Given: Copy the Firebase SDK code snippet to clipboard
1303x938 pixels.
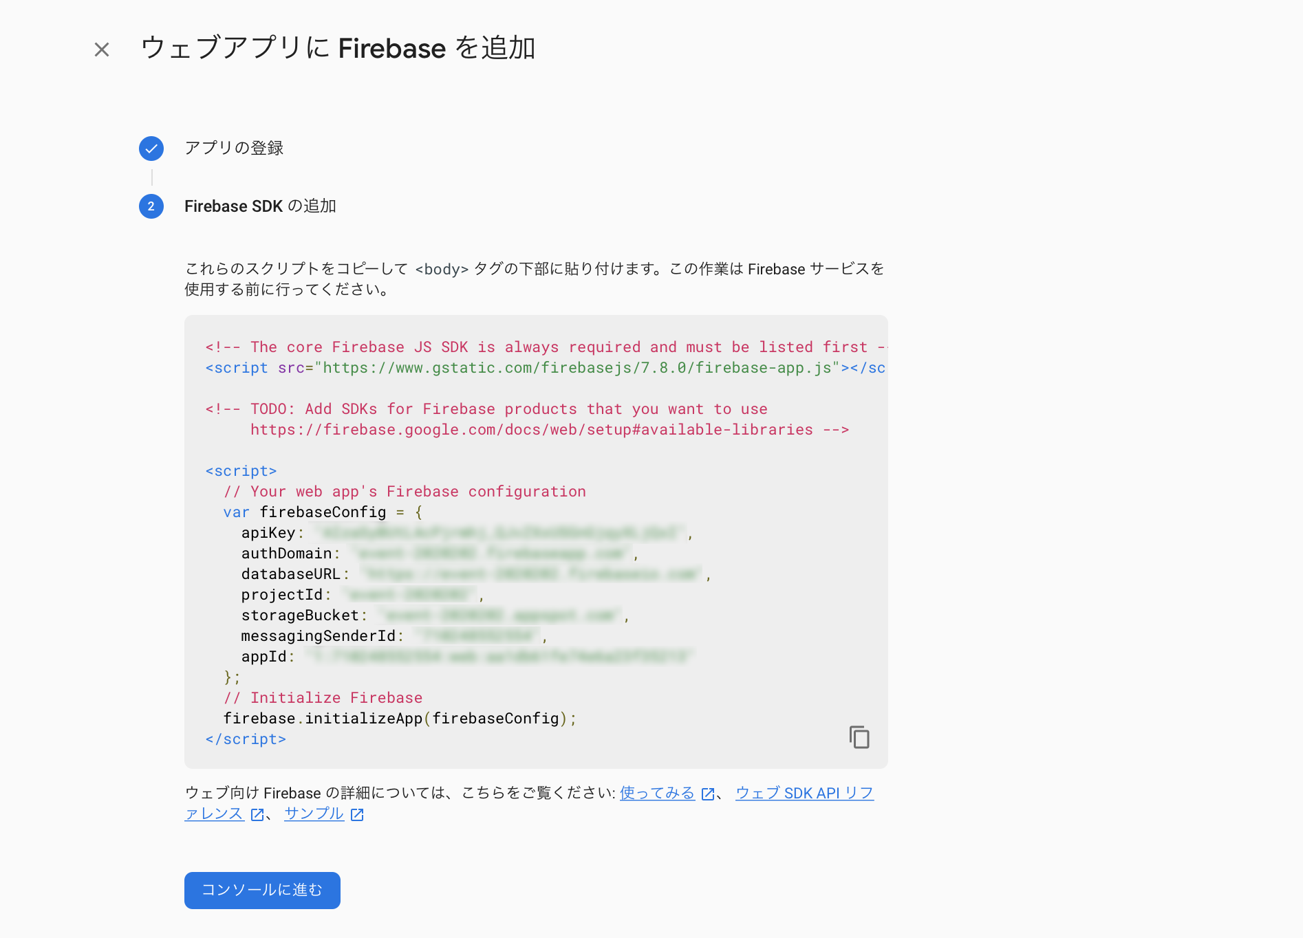Looking at the screenshot, I should tap(859, 737).
